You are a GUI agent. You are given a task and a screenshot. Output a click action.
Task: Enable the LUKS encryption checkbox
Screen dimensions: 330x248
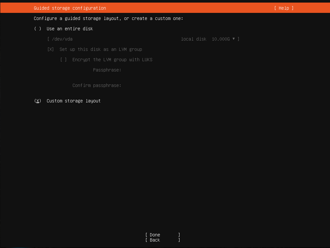pyautogui.click(x=63, y=60)
